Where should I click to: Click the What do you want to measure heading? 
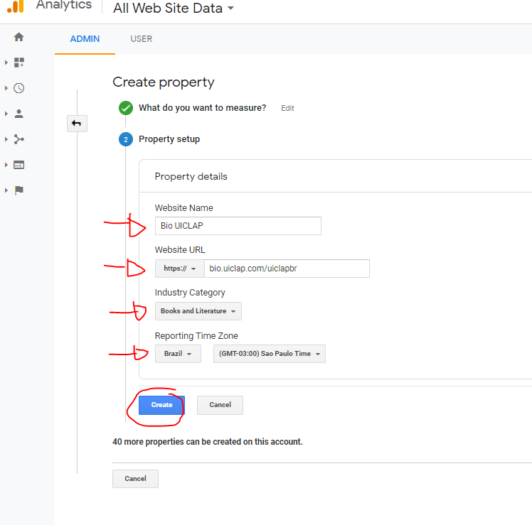coord(203,108)
